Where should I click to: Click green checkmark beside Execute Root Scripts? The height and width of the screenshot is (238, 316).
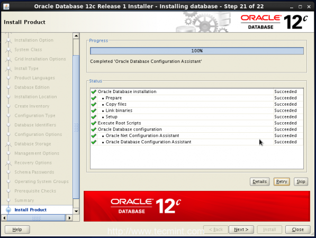(94, 123)
